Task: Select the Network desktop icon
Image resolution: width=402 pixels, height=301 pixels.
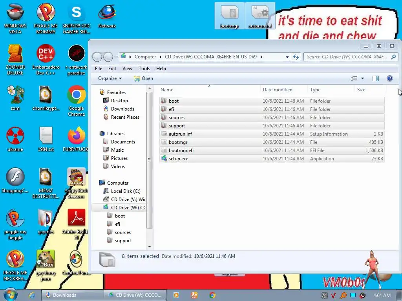Action: click(107, 15)
